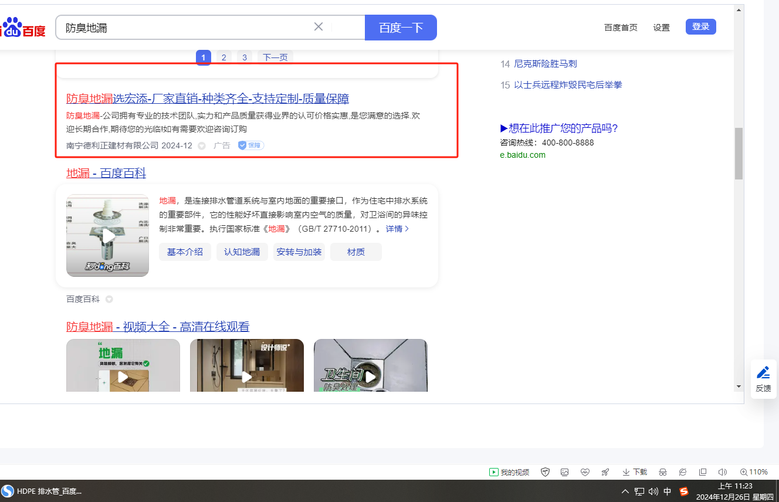Click the rocket accelerator icon

(605, 472)
